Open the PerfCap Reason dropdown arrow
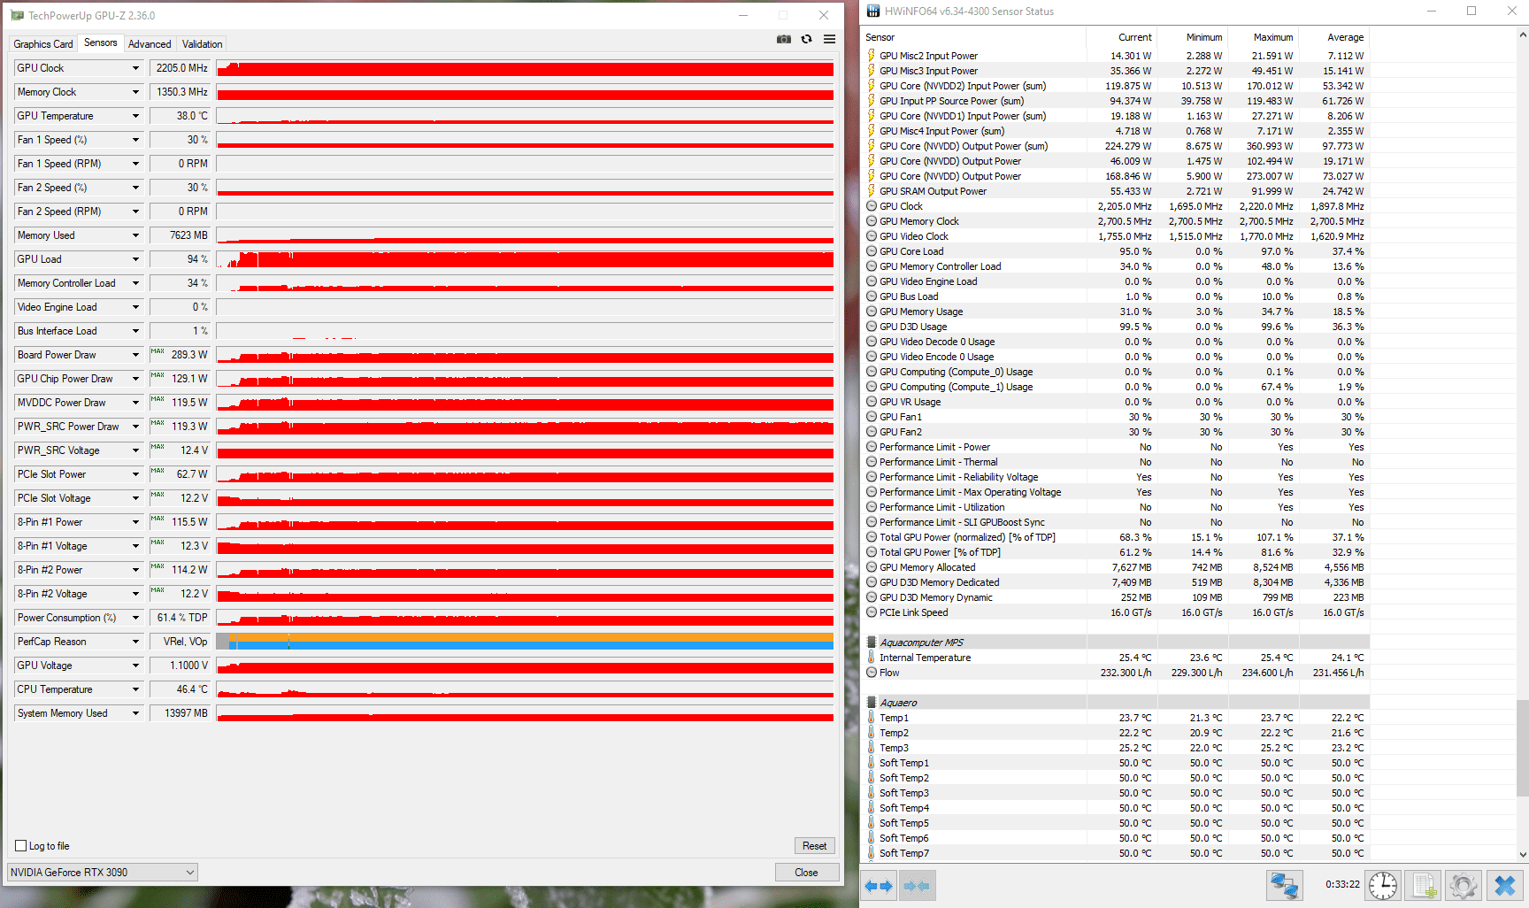1529x908 pixels. (x=135, y=642)
